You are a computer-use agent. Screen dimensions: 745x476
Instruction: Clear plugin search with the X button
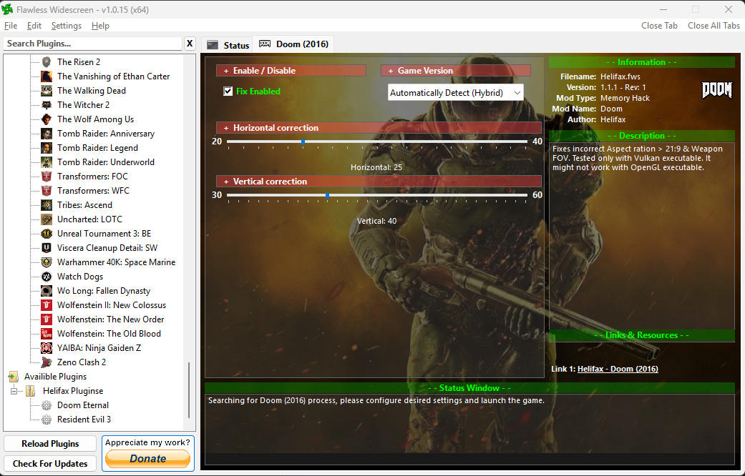click(190, 44)
